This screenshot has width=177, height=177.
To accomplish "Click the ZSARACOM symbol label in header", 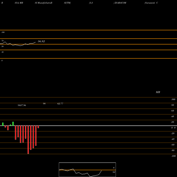I will [x=120, y=3].
